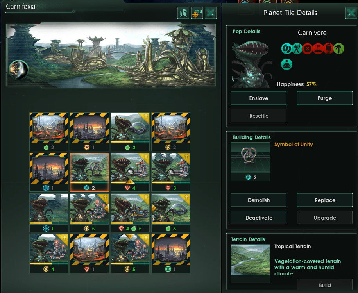Click the Purge button
Image resolution: width=358 pixels, height=293 pixels.
pos(325,98)
